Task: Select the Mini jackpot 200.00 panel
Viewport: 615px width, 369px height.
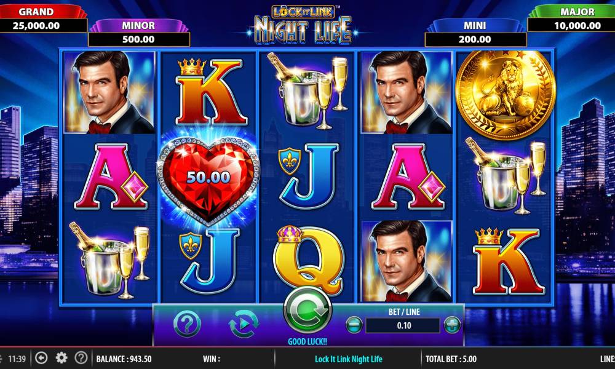Action: (x=475, y=33)
